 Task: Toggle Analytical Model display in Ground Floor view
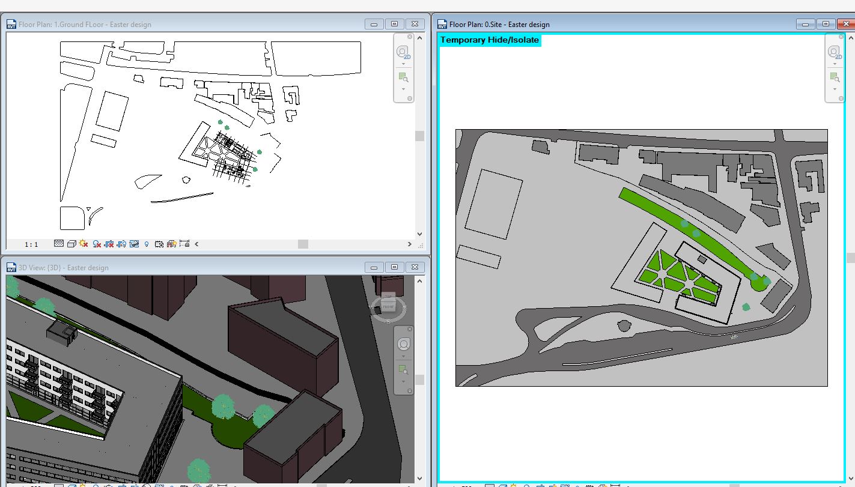[172, 244]
